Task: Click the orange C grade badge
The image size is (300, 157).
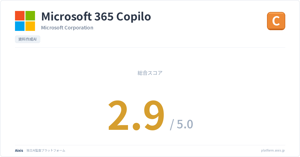Action: (x=276, y=21)
